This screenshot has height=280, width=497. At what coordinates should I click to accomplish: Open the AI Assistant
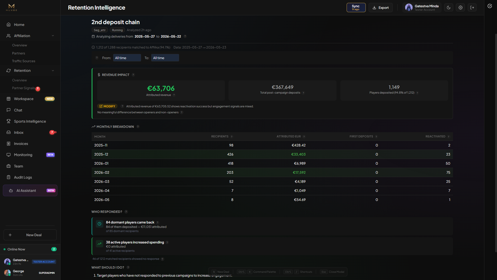(30, 191)
